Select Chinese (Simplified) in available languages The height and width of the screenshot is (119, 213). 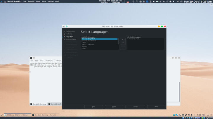point(99,39)
